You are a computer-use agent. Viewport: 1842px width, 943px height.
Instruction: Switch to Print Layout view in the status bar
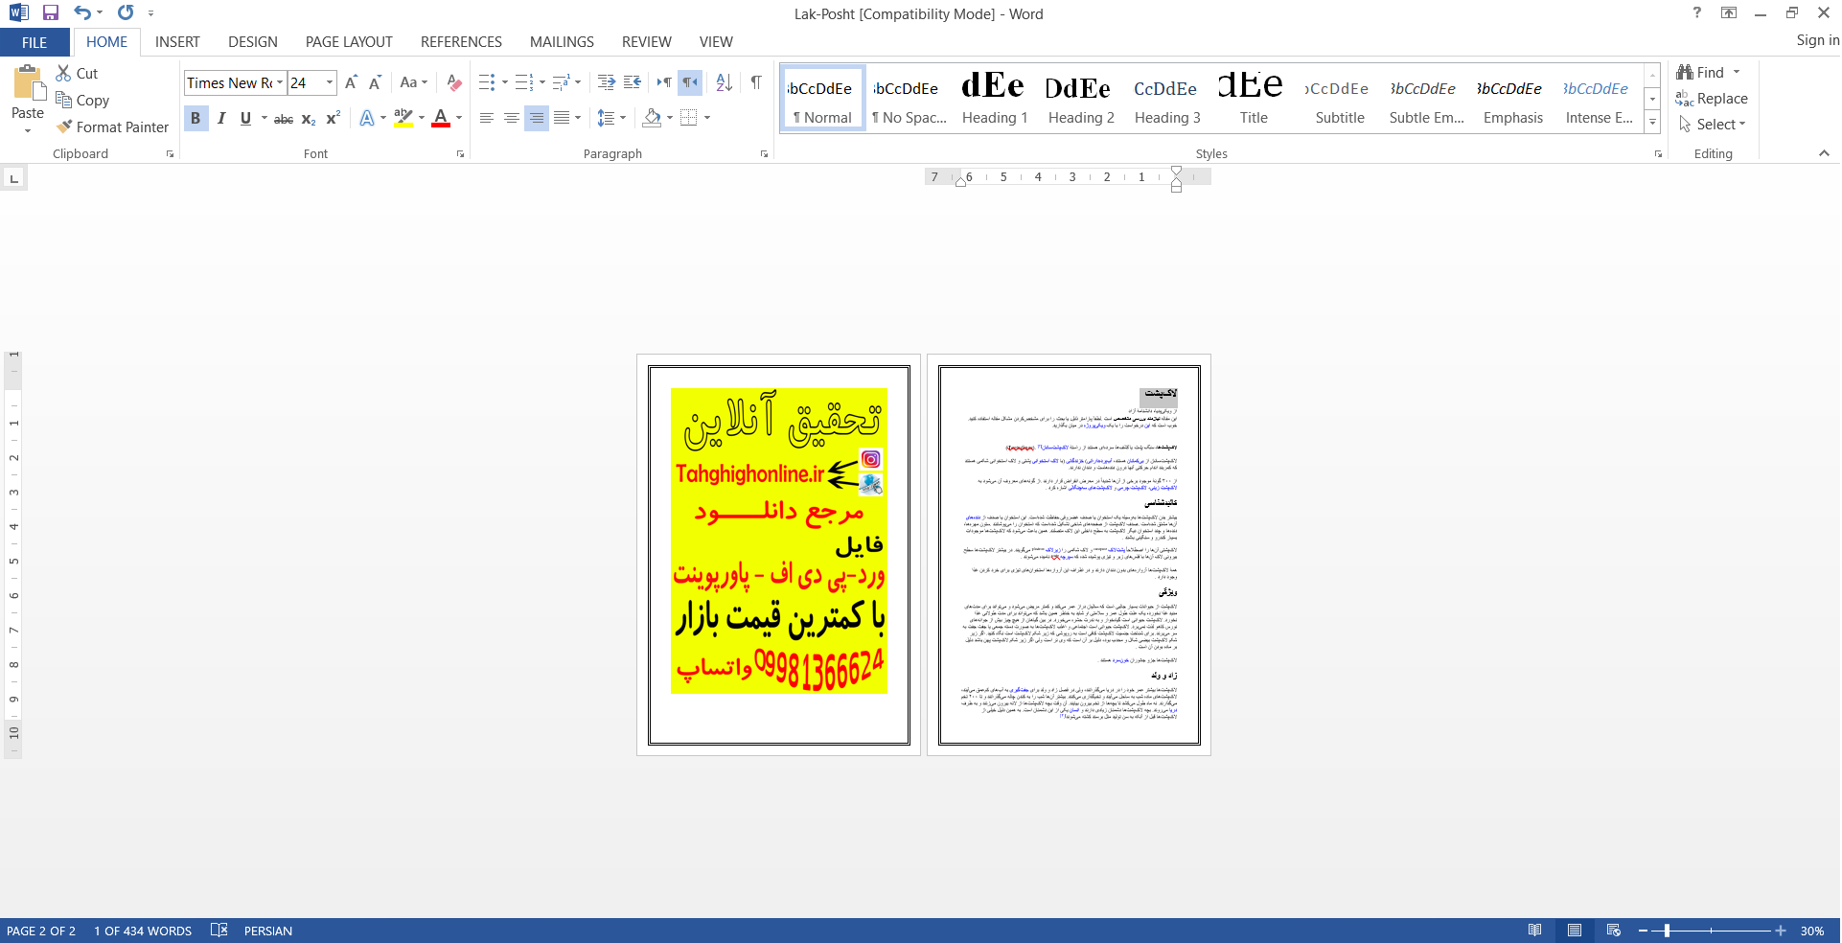[x=1575, y=931]
